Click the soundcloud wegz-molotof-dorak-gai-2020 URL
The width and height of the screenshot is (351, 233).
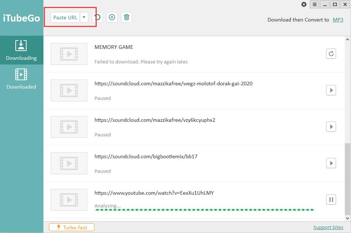click(173, 84)
